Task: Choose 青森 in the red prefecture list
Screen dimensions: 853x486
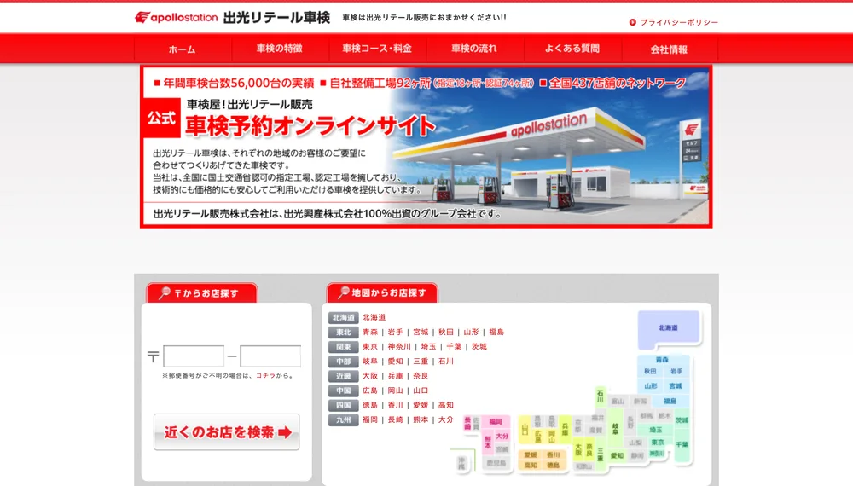Action: (x=370, y=333)
